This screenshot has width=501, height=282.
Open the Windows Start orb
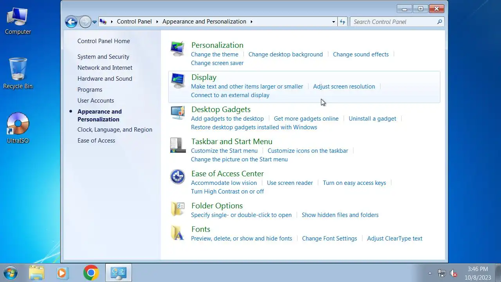[x=11, y=273]
